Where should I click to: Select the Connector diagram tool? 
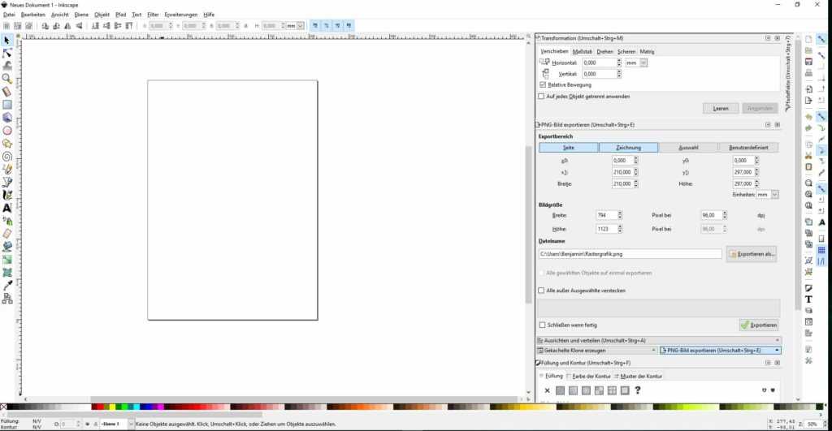(x=6, y=299)
